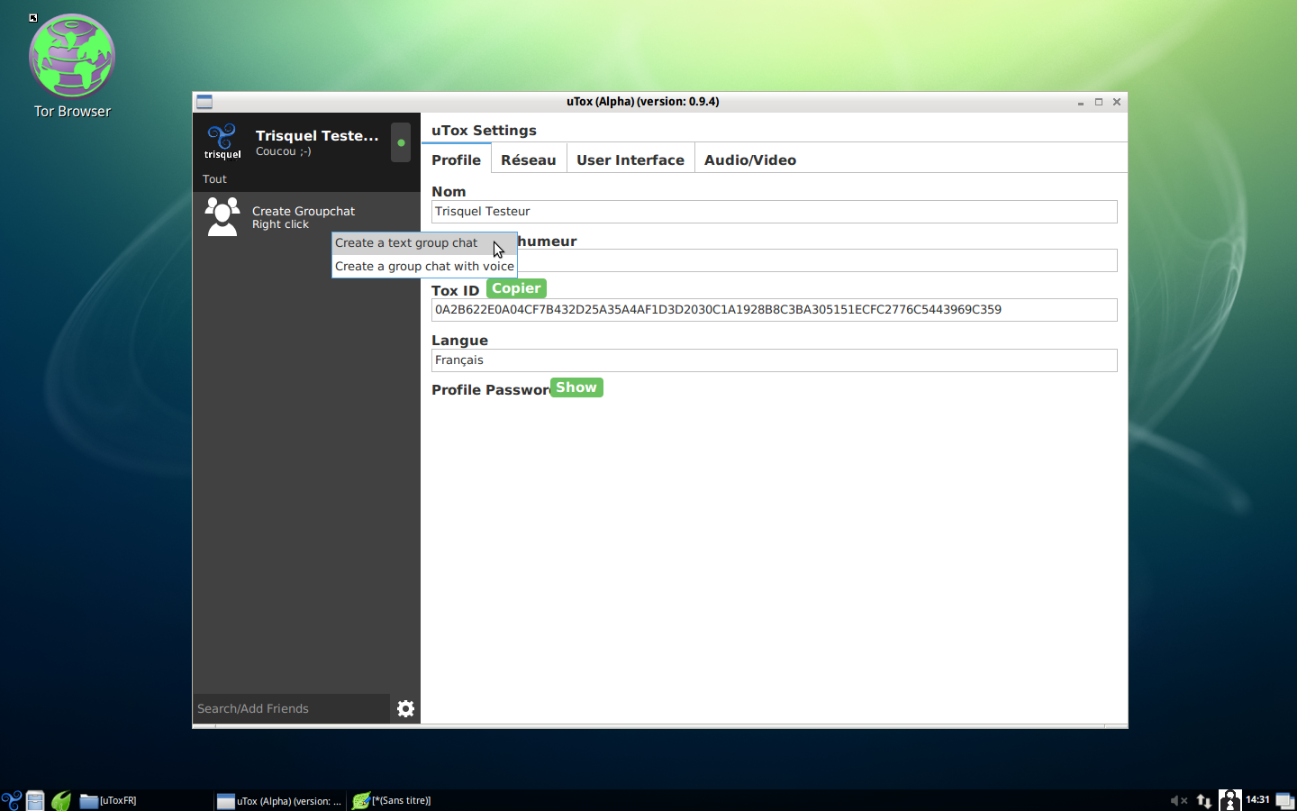Click the Coucou ;-) status message
1297x811 pixels.
click(284, 151)
